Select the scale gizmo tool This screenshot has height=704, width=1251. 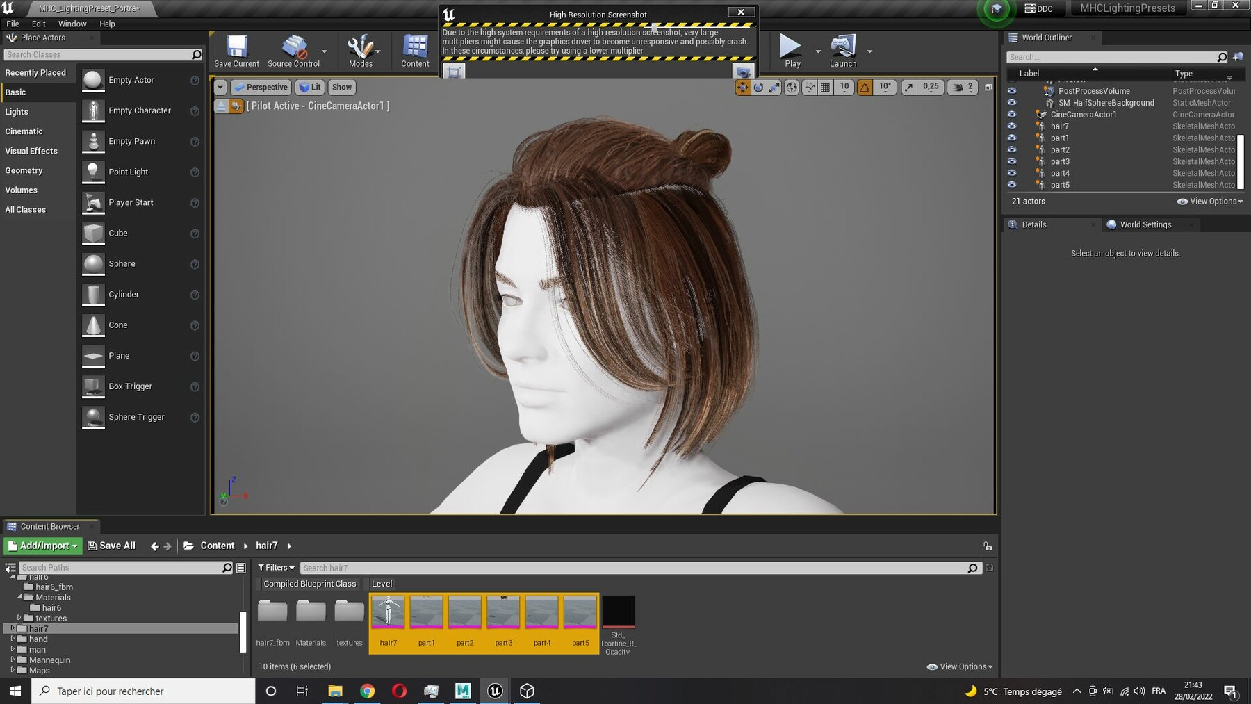coord(774,87)
